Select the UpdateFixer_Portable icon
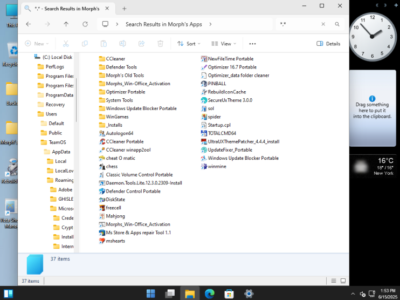The width and height of the screenshot is (400, 300). 204,150
